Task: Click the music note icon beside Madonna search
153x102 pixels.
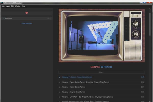Action: 4,18
